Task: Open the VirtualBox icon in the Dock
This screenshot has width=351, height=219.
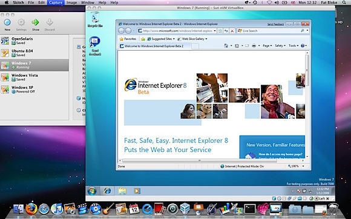Action: (x=185, y=209)
